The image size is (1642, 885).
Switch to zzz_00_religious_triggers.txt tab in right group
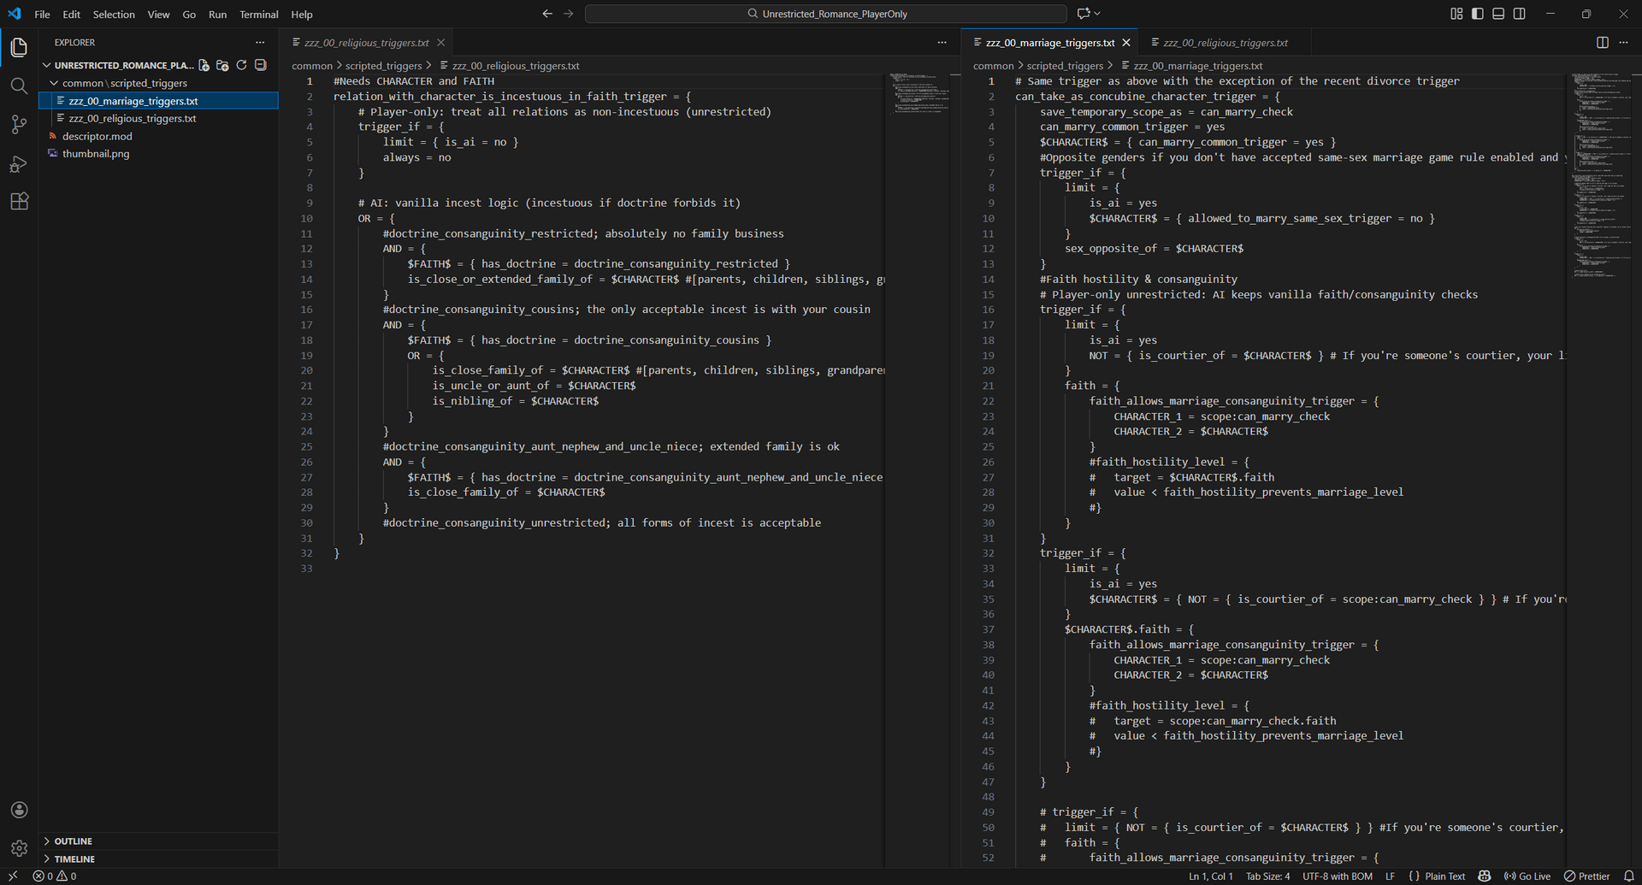click(1225, 43)
